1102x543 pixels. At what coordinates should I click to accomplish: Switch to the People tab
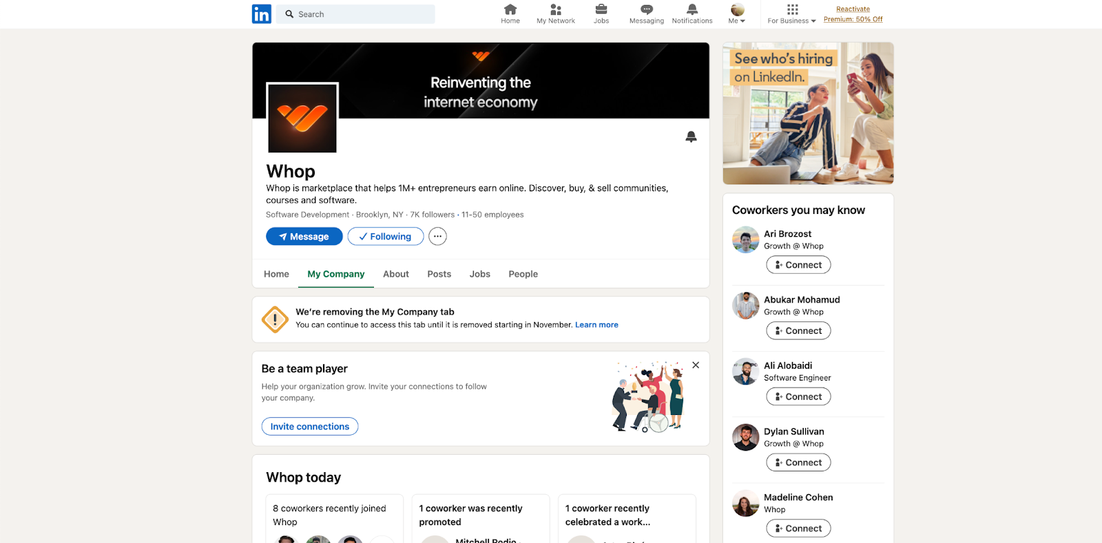(523, 274)
